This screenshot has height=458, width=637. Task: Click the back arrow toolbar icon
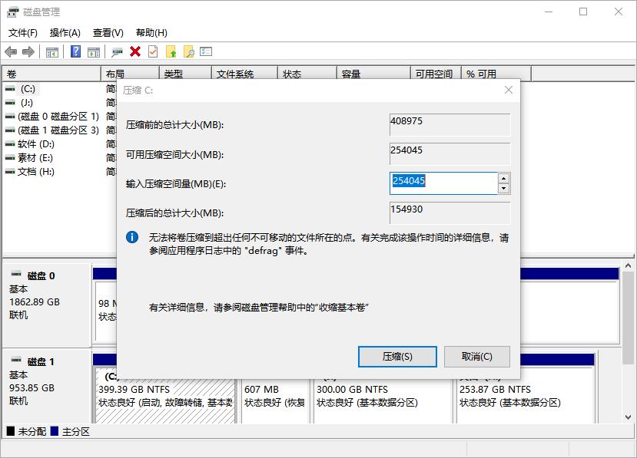pos(11,51)
